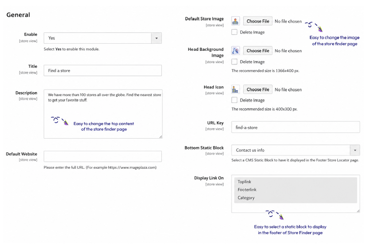
Task: Click the empty Default Website field
Action: point(103,156)
